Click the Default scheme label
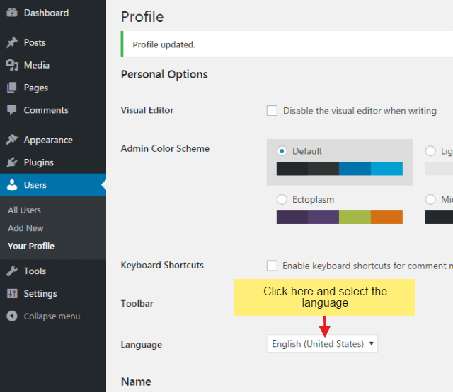The image size is (453, 392). tap(306, 151)
